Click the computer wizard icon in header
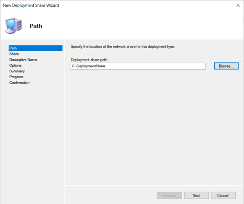Screen dimensions: 244x204 click(x=13, y=26)
